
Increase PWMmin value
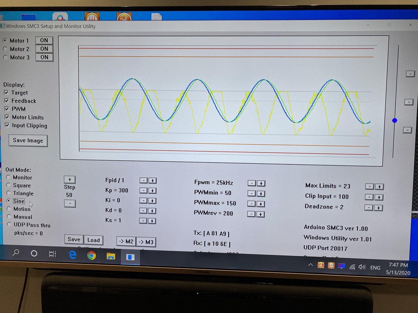tap(261, 194)
